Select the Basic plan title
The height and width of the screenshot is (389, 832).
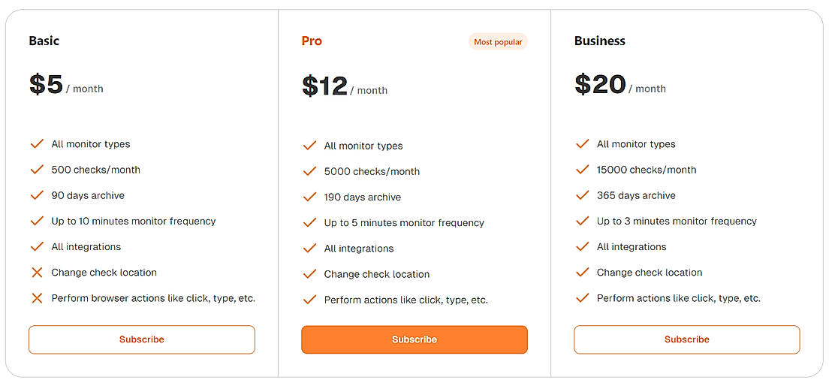pos(44,41)
